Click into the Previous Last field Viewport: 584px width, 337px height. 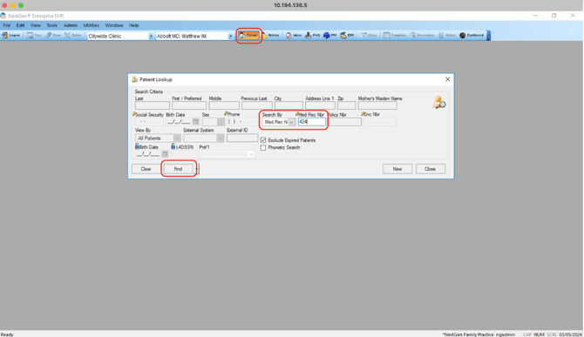pos(256,105)
